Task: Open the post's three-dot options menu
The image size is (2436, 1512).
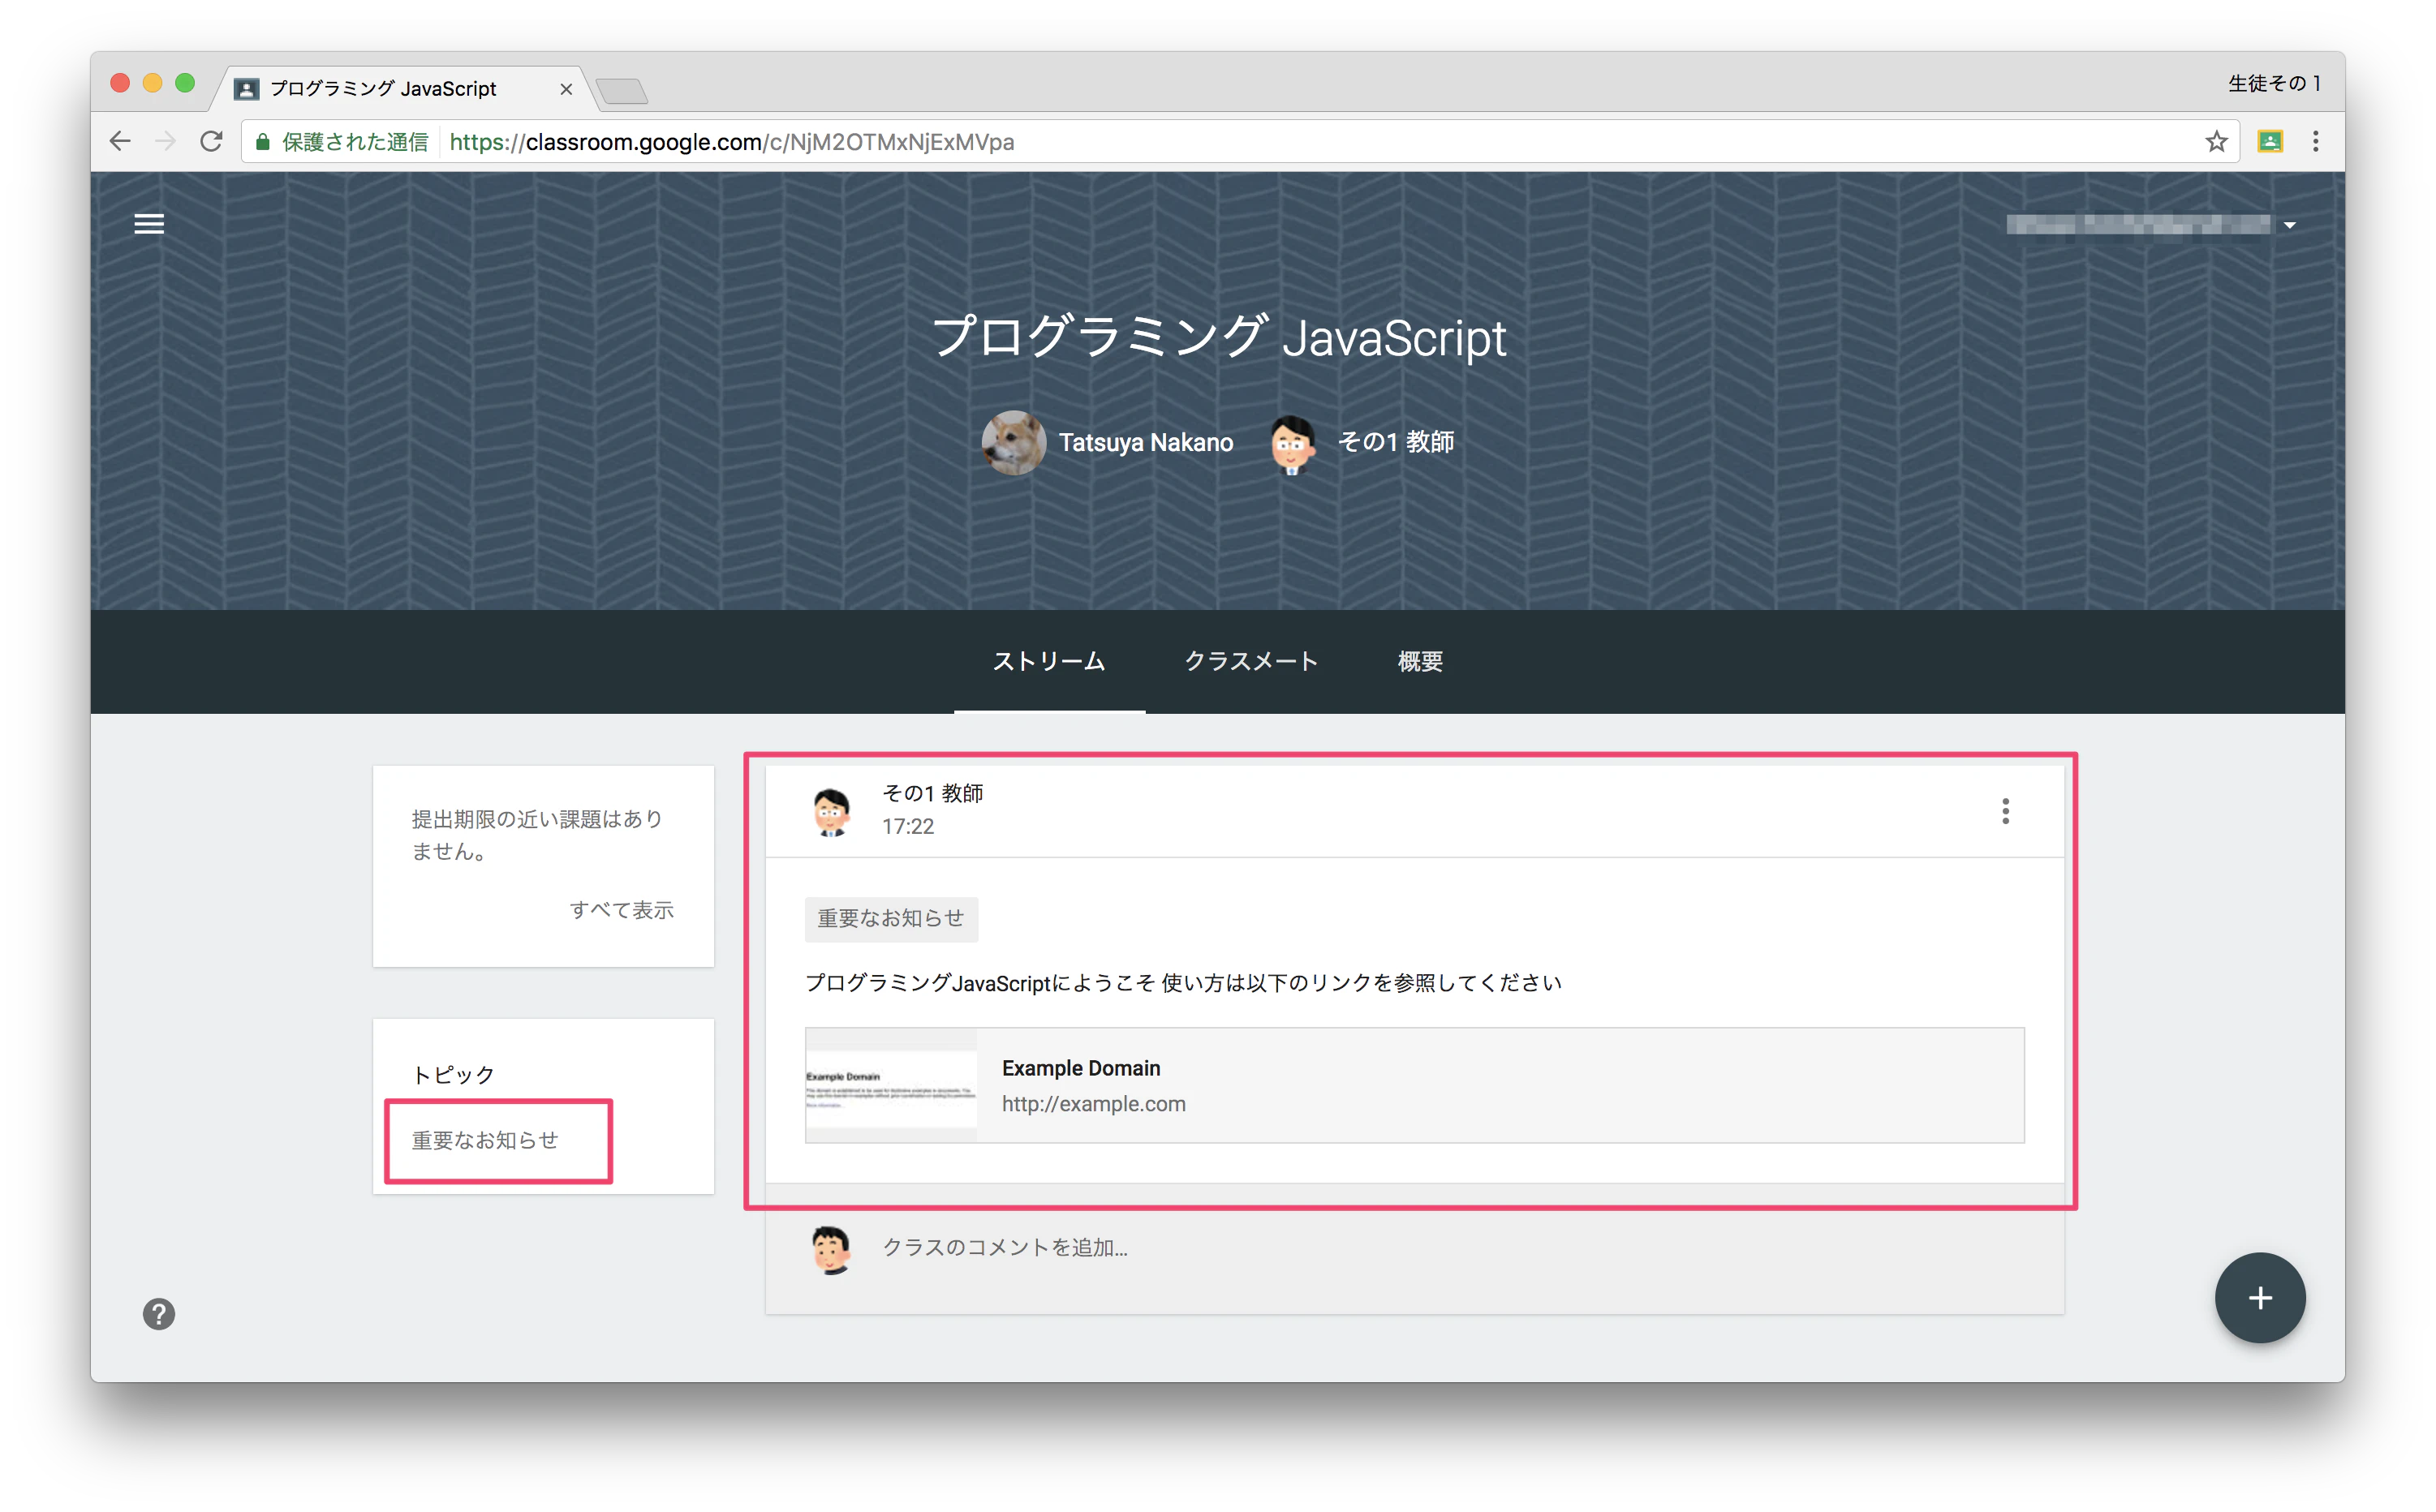Action: 2006,811
